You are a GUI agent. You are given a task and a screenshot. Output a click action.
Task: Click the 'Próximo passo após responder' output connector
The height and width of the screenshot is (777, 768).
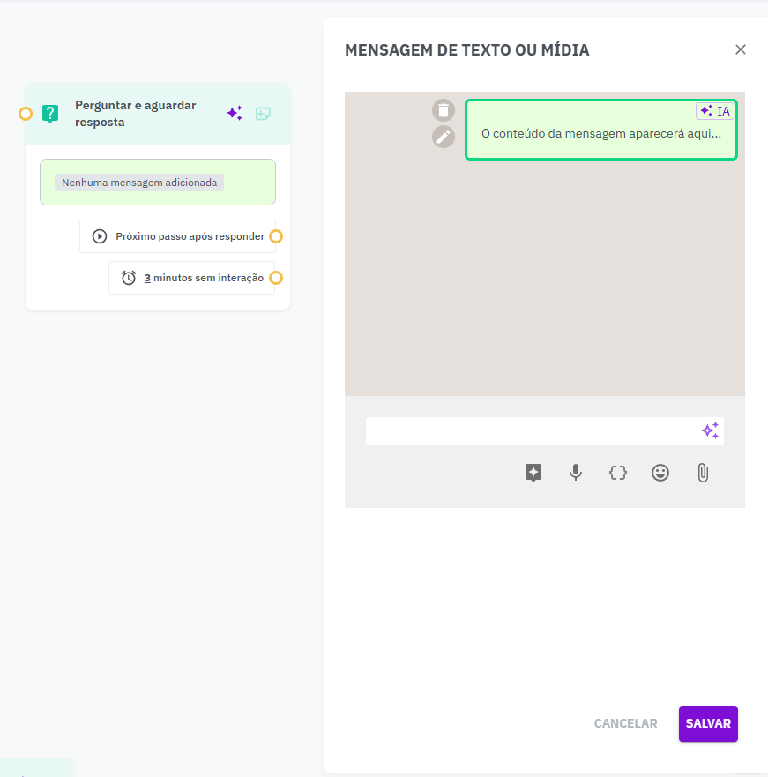click(276, 236)
